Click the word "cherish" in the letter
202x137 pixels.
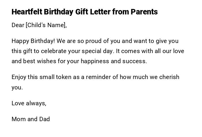pos(170,77)
